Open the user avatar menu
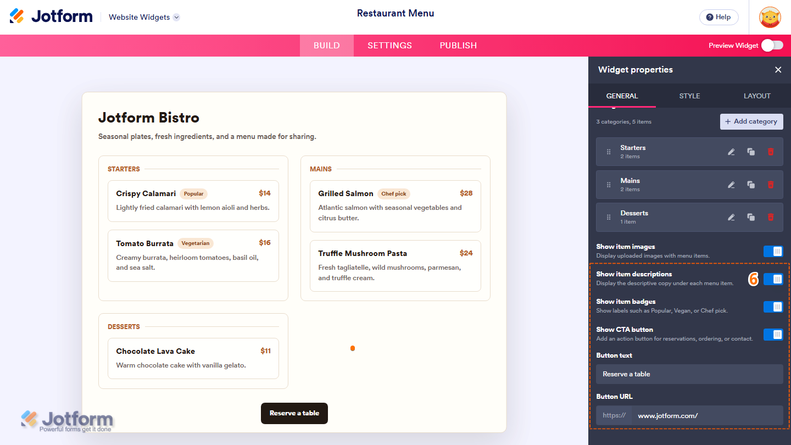 tap(770, 17)
